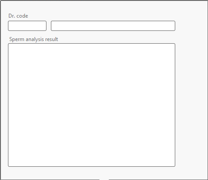The height and width of the screenshot is (180, 208).
Task: Click the multiline box below Sperm analysis result
Action: (x=92, y=105)
